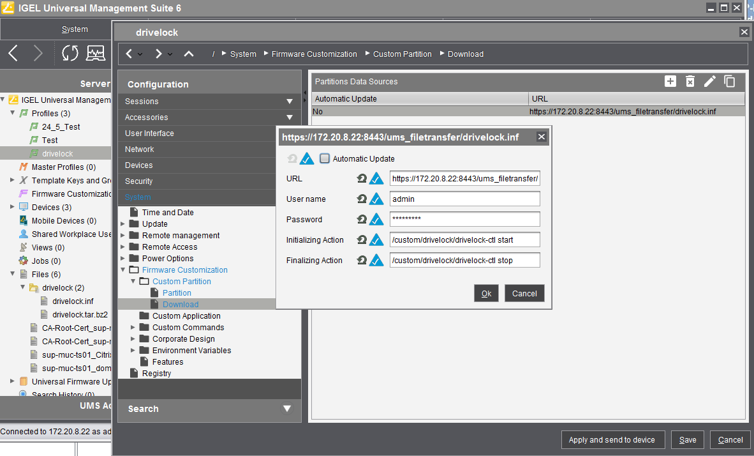This screenshot has width=754, height=456.
Task: Copy the selected partition data source
Action: [730, 81]
